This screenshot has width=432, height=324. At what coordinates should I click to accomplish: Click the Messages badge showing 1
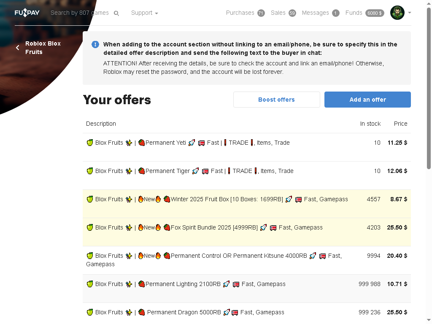335,13
